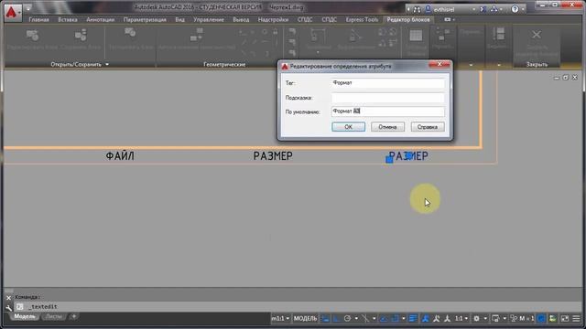Click the Edit Block icon in the ribbon
Image resolution: width=586 pixels, height=329 pixels.
click(x=32, y=36)
